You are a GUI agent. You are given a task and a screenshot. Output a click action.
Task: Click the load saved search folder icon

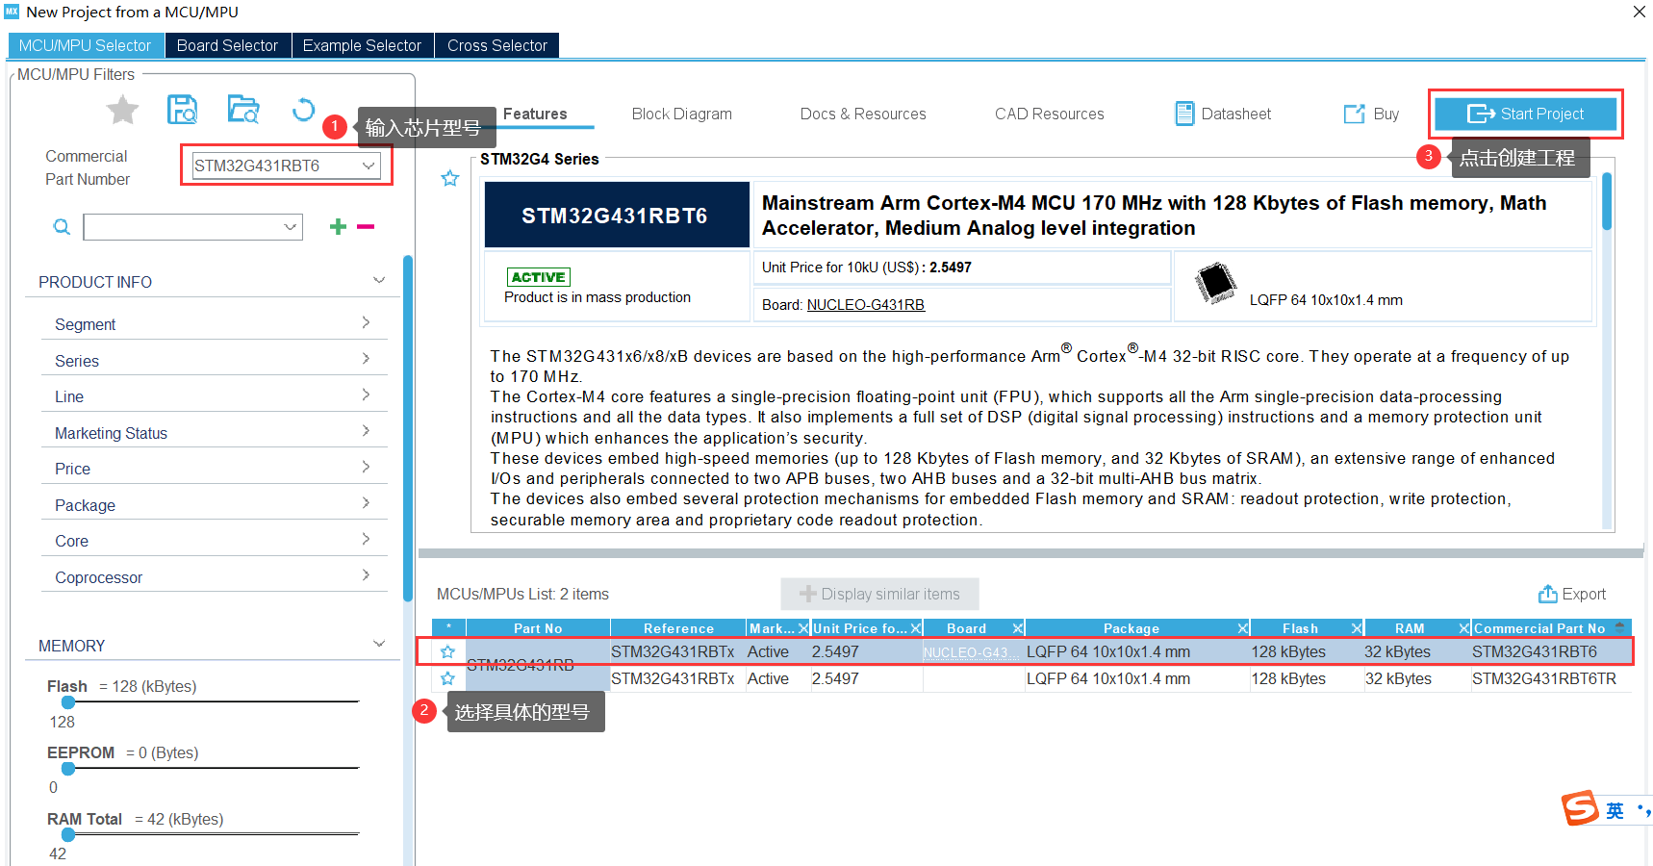(243, 110)
